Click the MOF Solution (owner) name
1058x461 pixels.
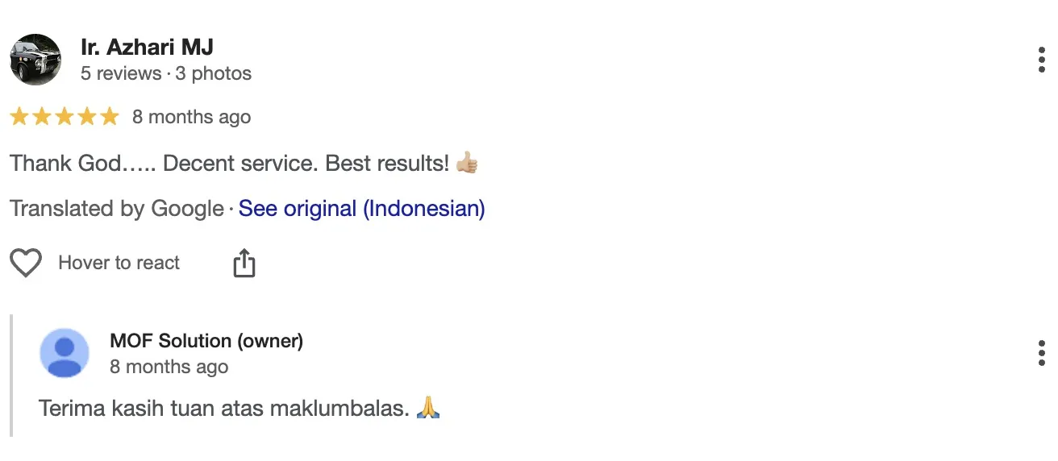[x=206, y=341]
